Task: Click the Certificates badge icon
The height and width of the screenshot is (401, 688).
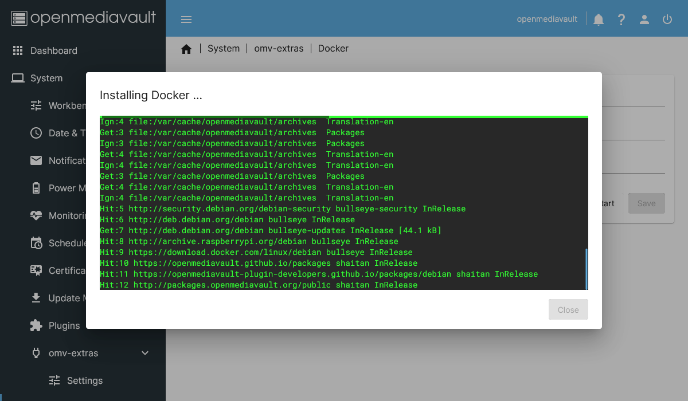Action: (x=36, y=270)
